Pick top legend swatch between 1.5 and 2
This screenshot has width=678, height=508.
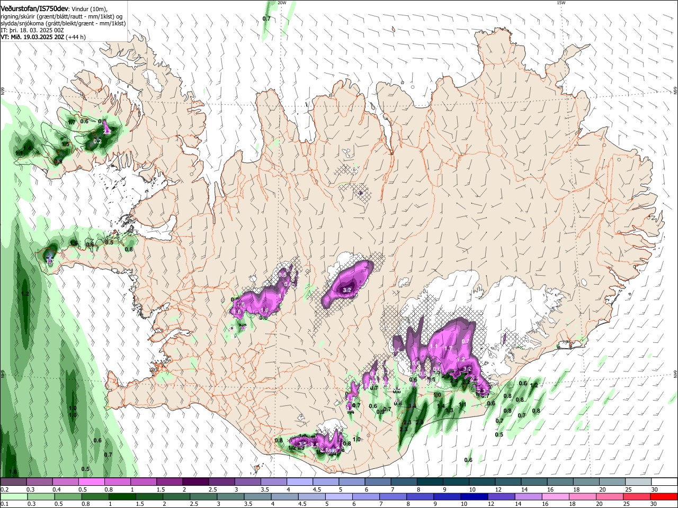point(169,482)
